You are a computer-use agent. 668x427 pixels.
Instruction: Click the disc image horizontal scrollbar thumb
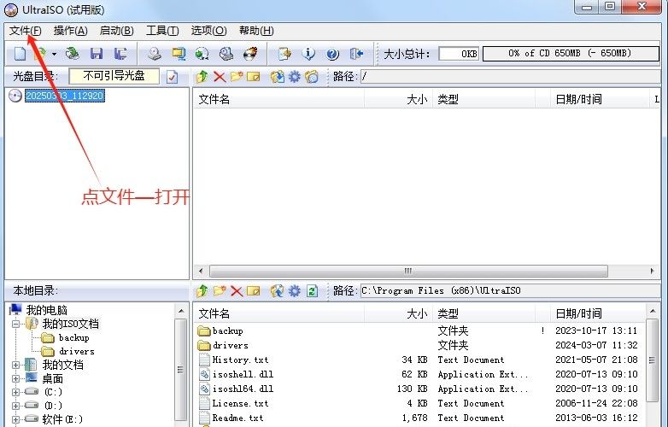(x=408, y=271)
